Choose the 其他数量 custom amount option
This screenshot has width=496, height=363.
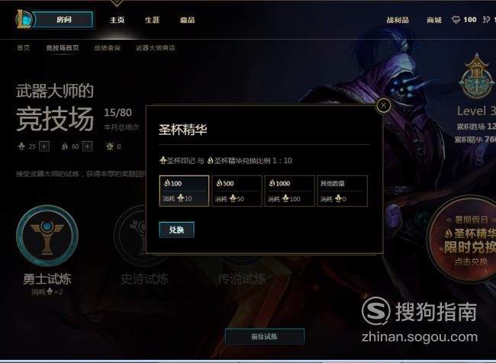point(343,191)
